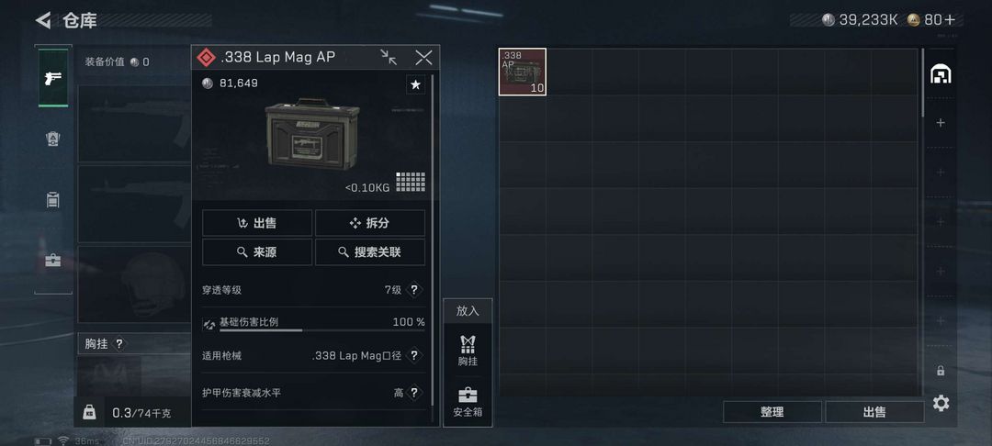Click the 整理 sort button
992x446 pixels.
pyautogui.click(x=772, y=412)
